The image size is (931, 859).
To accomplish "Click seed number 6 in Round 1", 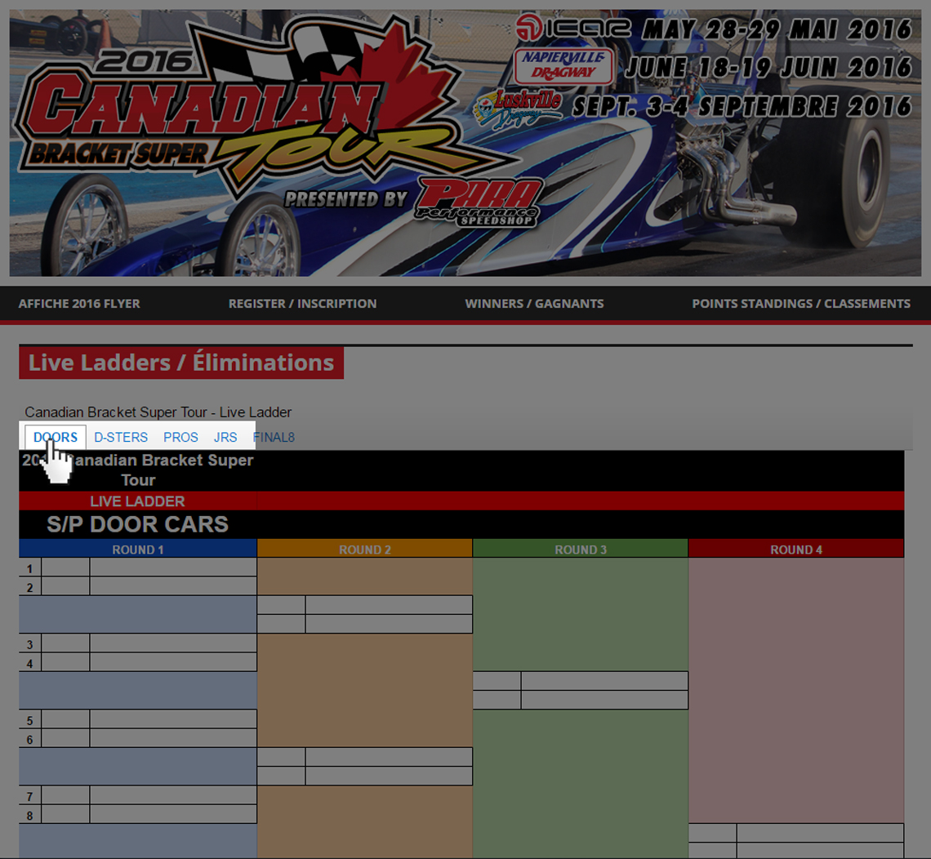I will (x=29, y=739).
